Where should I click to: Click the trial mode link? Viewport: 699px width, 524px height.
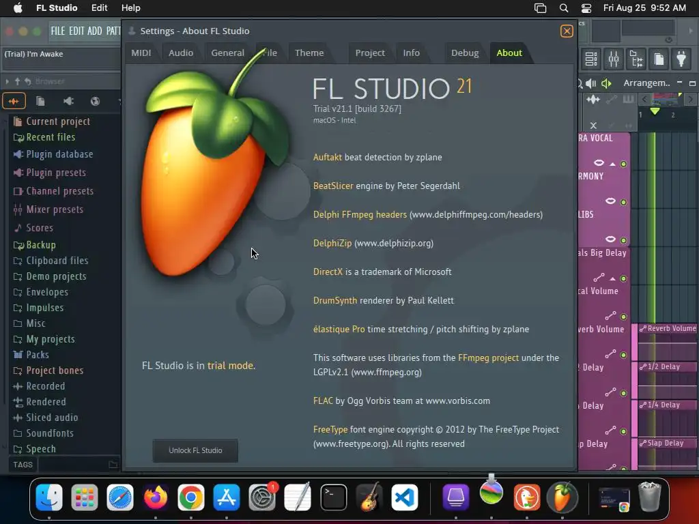[231, 366]
